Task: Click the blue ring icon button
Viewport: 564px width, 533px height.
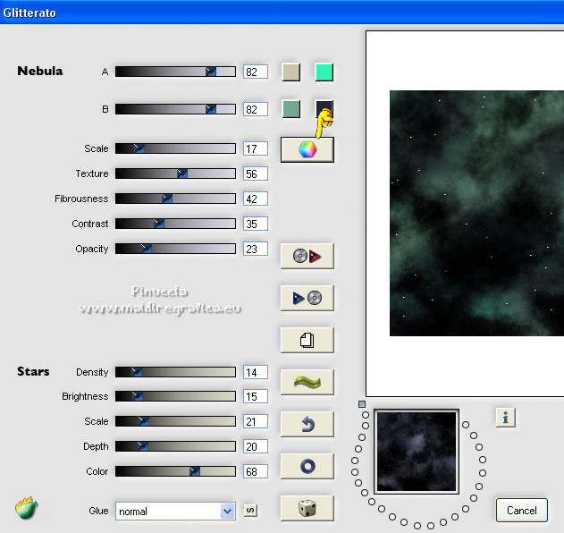Action: tap(307, 466)
